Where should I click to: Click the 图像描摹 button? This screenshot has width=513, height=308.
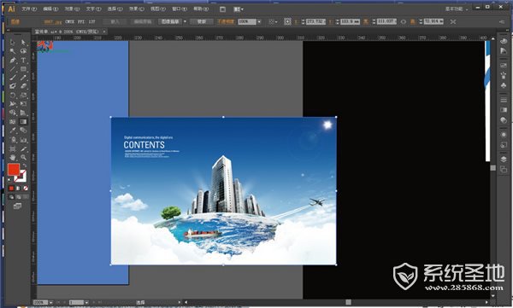pyautogui.click(x=170, y=21)
